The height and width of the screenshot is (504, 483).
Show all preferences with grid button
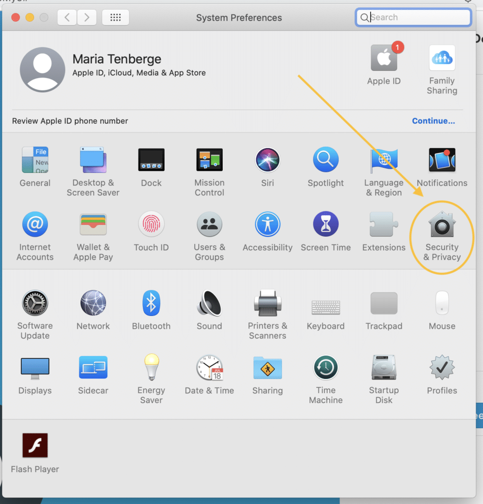[115, 17]
